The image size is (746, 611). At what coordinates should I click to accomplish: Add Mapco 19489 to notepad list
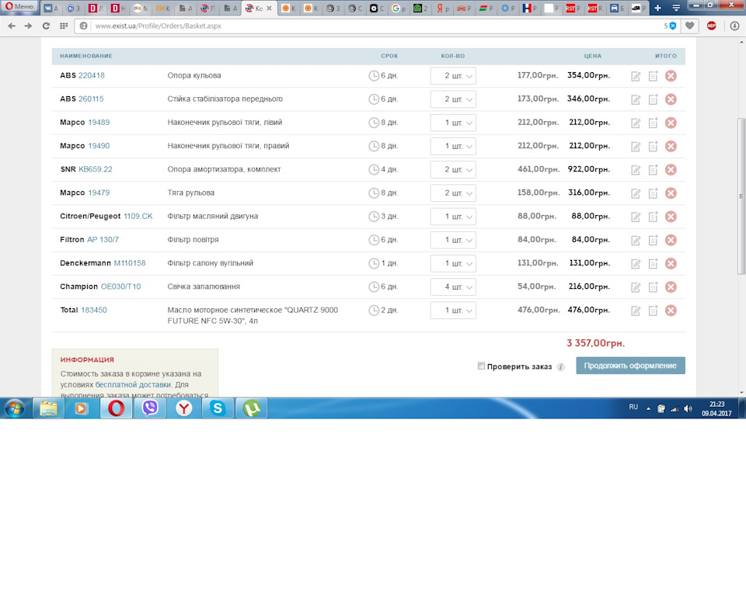pos(654,123)
